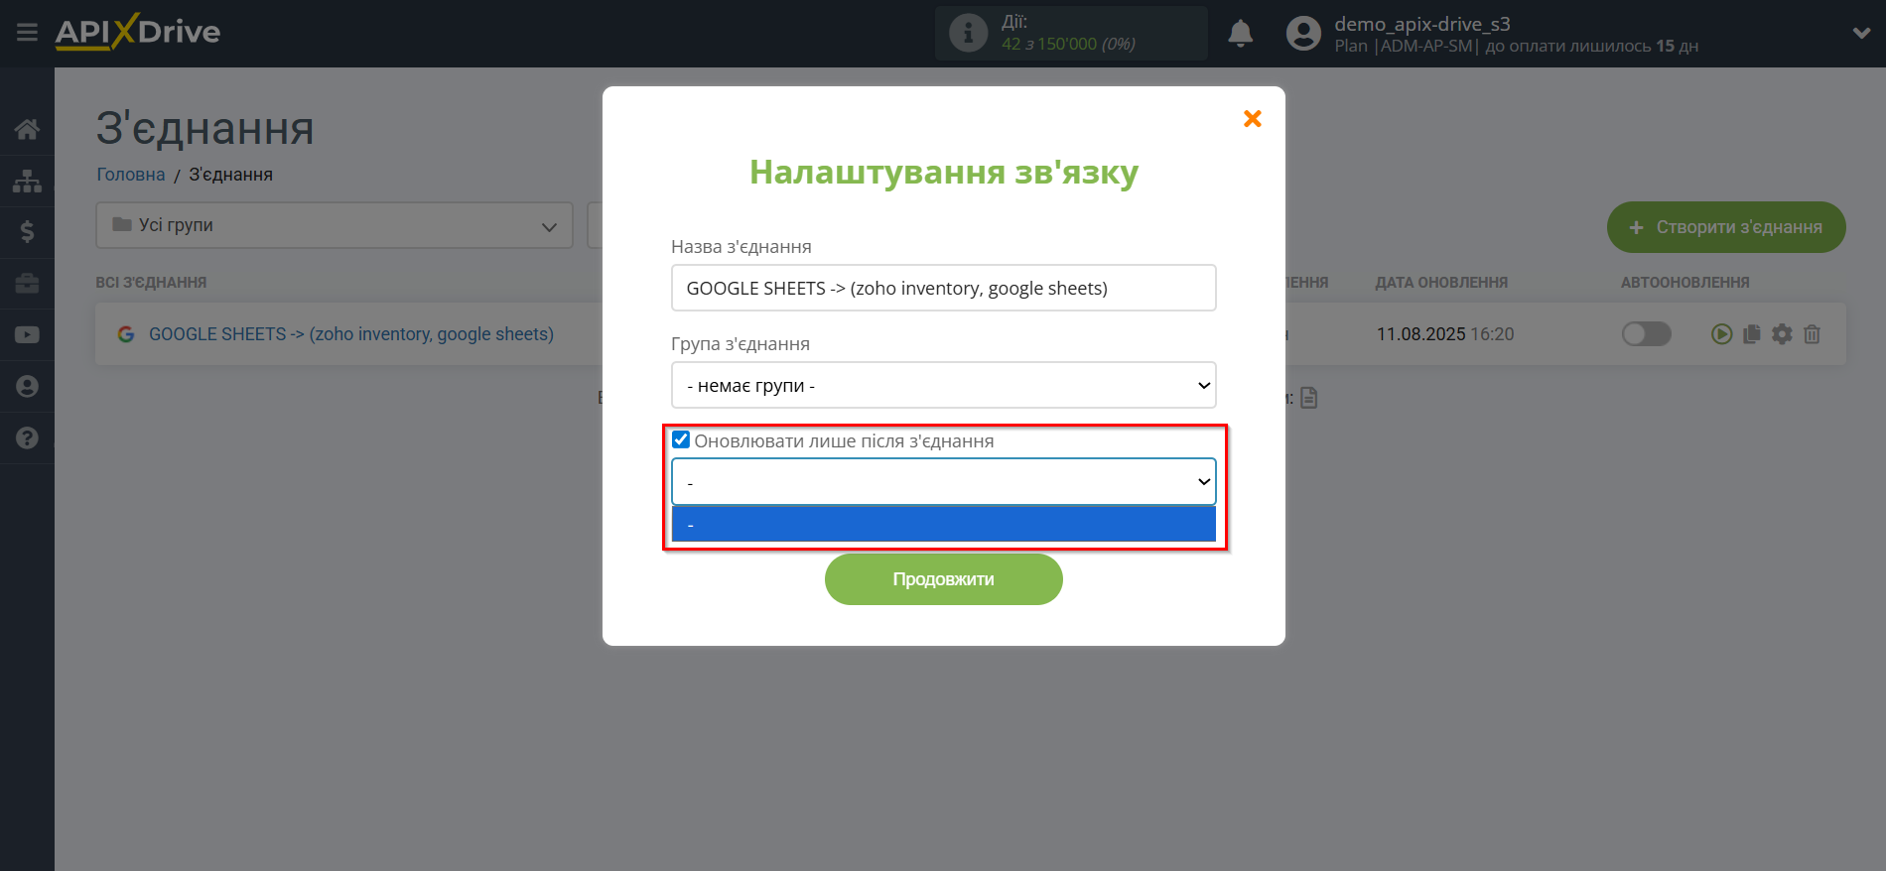
Task: Click the demo_apix-drive_s3 account name
Action: (1422, 24)
